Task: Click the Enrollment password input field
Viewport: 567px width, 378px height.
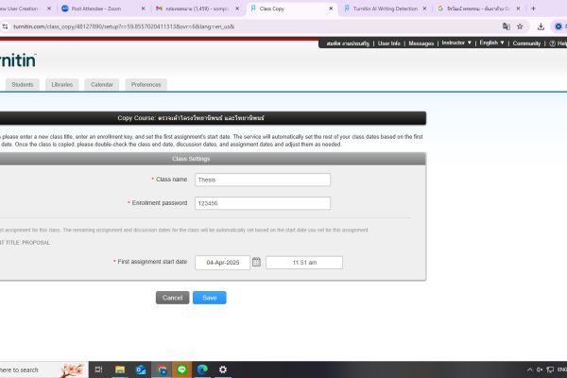Action: 263,203
